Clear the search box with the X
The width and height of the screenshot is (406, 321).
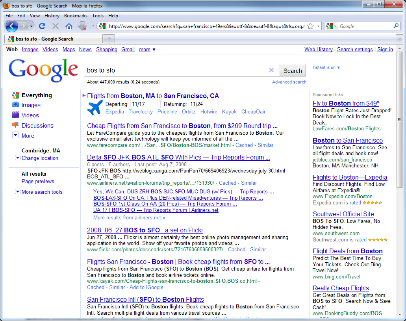[x=271, y=70]
